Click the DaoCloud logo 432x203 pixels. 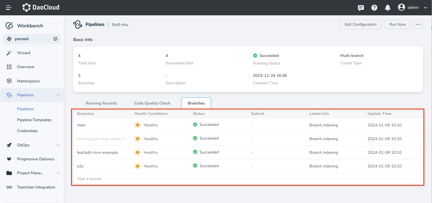coord(41,7)
